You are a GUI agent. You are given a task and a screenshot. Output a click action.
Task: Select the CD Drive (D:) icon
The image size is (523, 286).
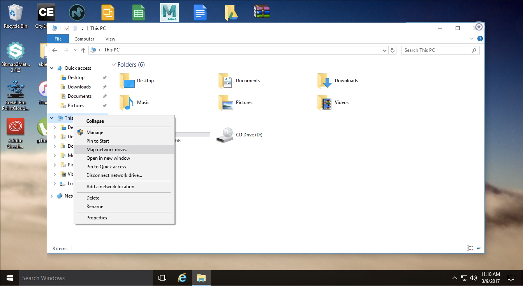click(x=225, y=135)
